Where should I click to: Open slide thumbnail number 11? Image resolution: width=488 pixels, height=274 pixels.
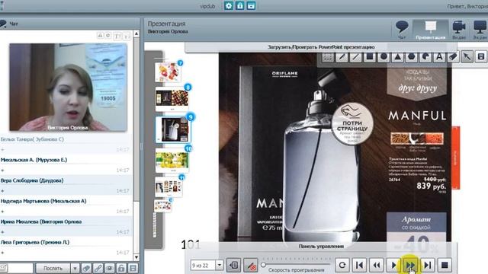(x=169, y=186)
